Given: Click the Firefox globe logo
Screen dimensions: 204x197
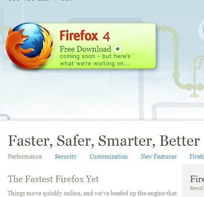Looking at the screenshot, I should pyautogui.click(x=29, y=46).
